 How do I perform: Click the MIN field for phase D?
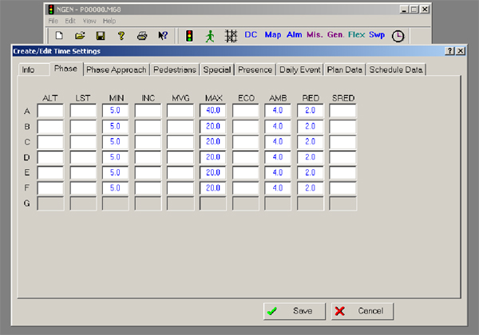115,157
